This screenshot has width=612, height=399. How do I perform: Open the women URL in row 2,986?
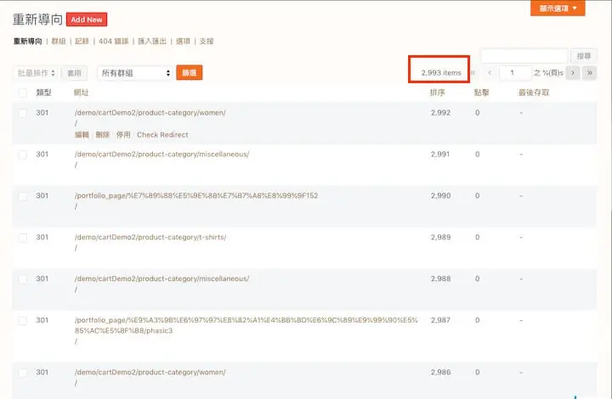pyautogui.click(x=150, y=372)
